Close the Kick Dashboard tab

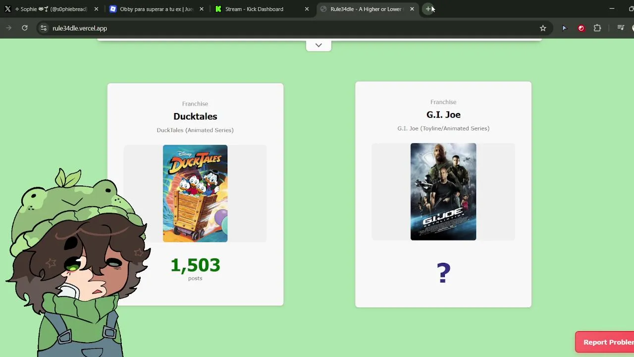pos(307,9)
